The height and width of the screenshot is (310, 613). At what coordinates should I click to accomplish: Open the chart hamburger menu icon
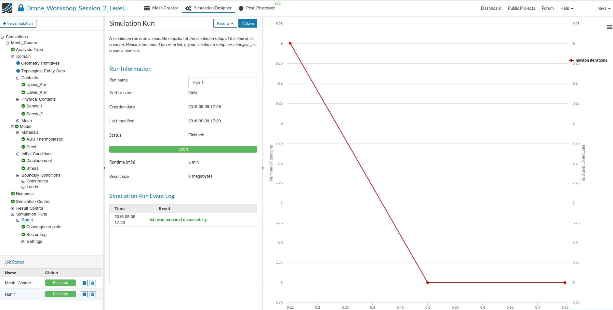point(609,27)
